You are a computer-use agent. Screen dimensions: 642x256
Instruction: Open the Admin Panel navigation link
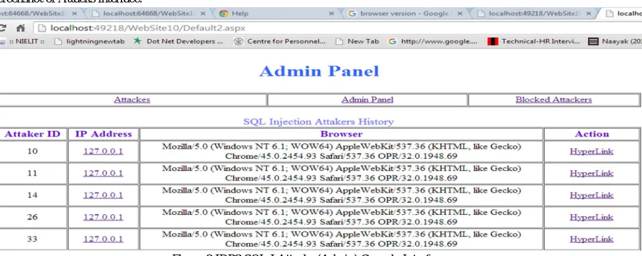tap(367, 99)
